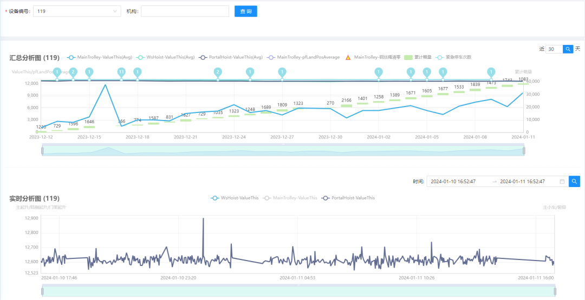This screenshot has width=585, height=300.
Task: Click the bar value label 831
Action: click(x=170, y=117)
